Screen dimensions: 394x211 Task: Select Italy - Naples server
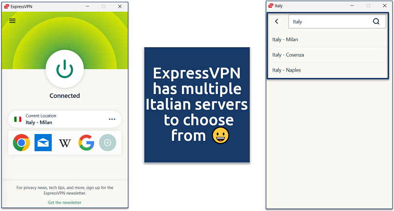click(329, 70)
